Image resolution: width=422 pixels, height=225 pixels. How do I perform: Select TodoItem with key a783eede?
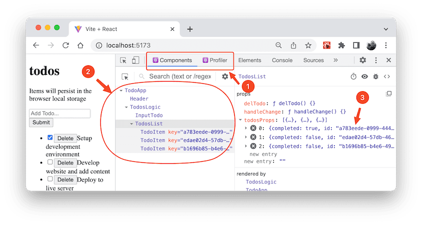coord(186,132)
